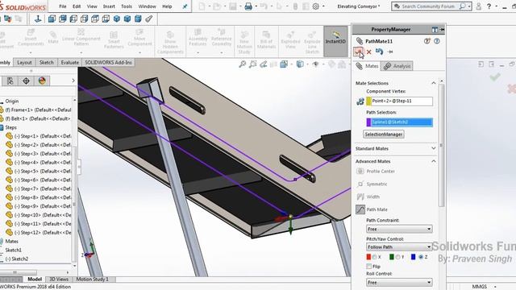Select Step<11> in the feature tree
Viewport: 516px width, 290px height.
tap(39, 224)
